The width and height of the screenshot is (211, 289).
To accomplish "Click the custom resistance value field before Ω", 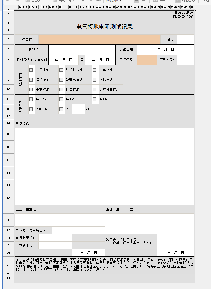I will point(78,109).
